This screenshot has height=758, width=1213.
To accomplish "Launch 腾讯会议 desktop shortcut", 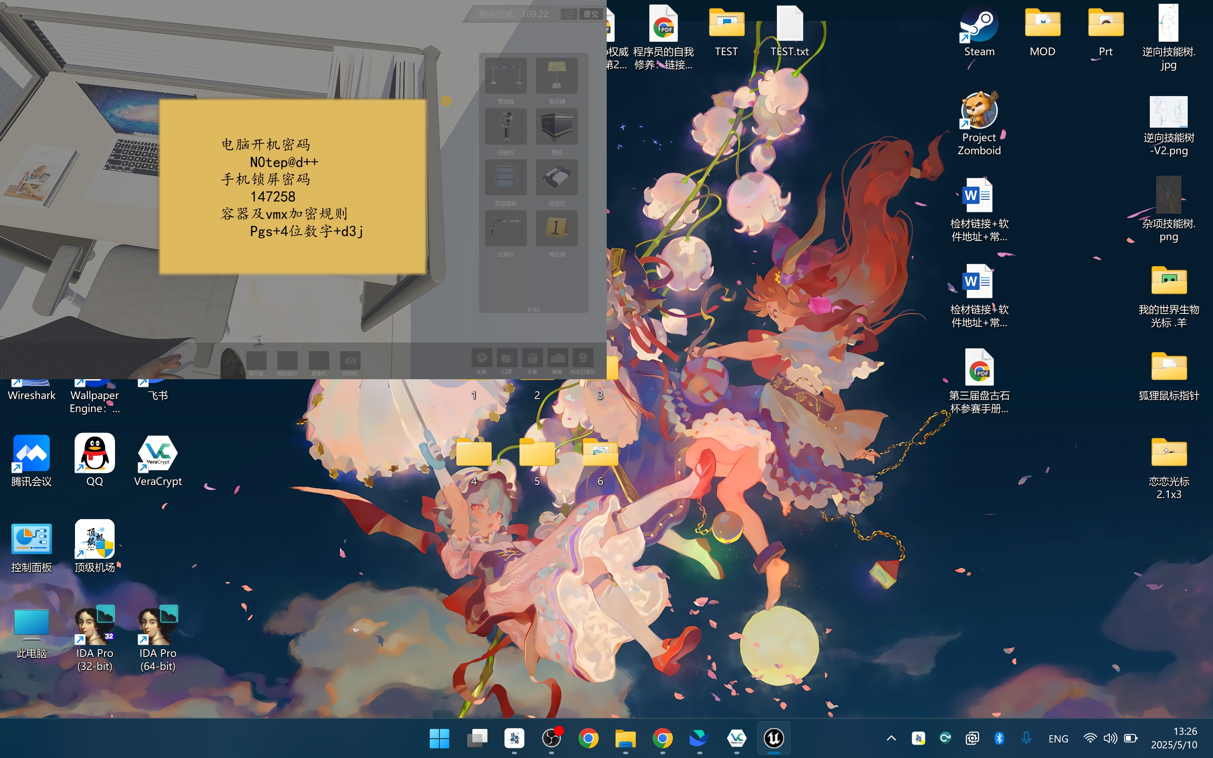I will (x=32, y=460).
